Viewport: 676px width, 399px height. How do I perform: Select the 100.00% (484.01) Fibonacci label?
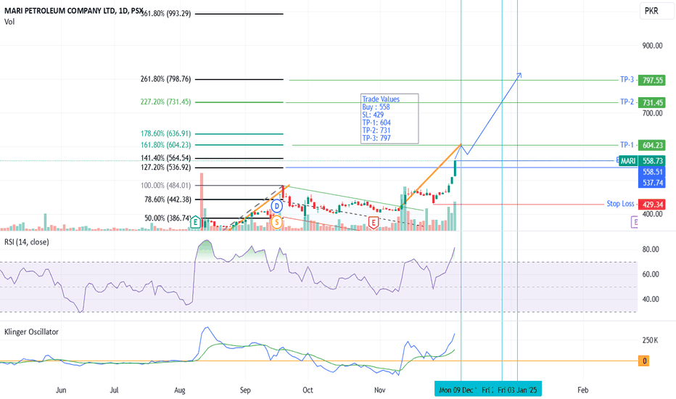click(x=165, y=186)
